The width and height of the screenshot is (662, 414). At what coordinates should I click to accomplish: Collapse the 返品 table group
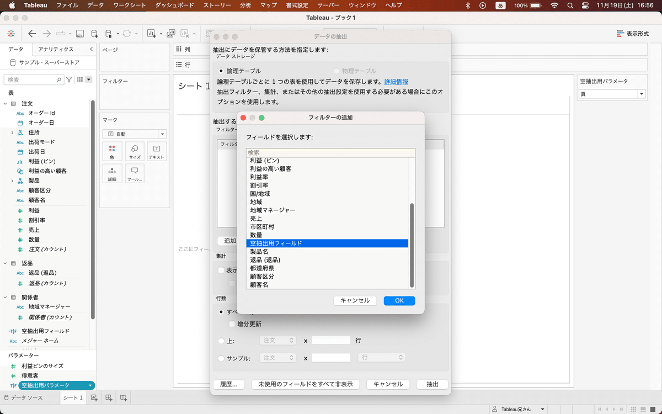5,263
